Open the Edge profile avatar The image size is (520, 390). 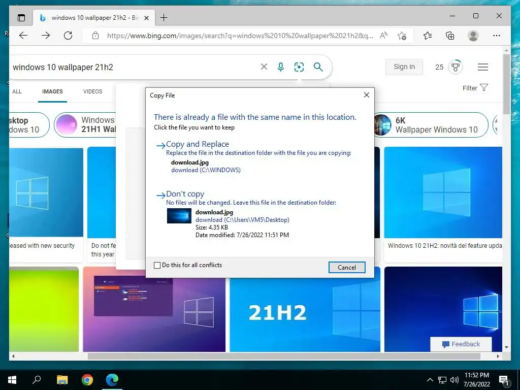coord(473,36)
